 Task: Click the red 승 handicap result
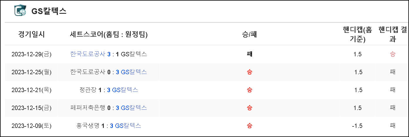[393, 54]
